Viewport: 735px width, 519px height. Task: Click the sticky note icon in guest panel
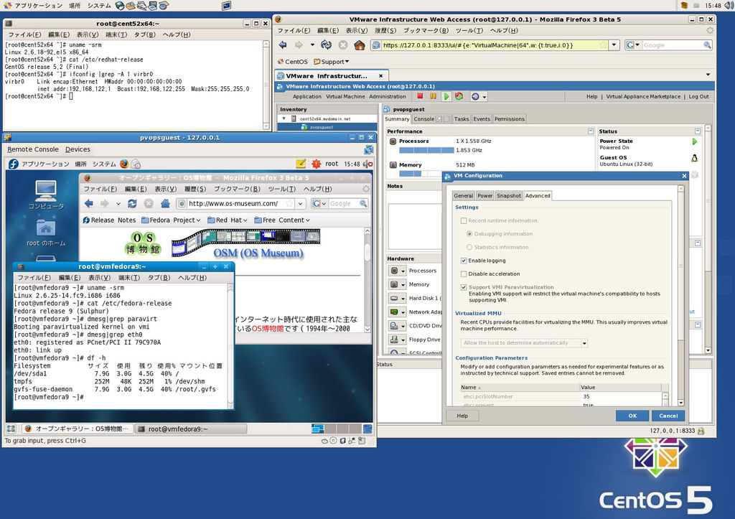tap(301, 164)
